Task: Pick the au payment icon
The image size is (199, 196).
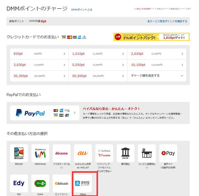Action: click(83, 153)
